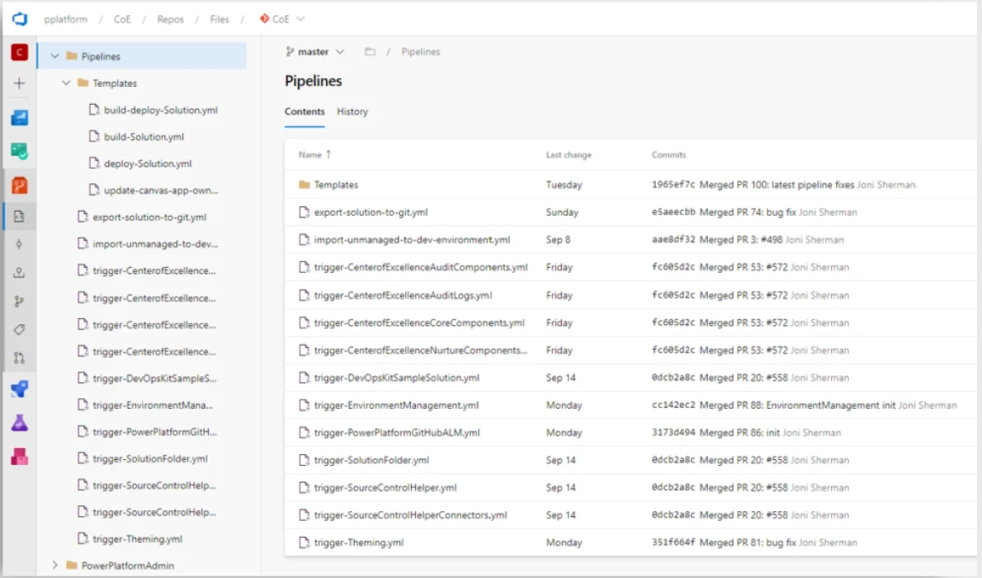The image size is (982, 578).
Task: Open the Overview hub icon
Action: [x=19, y=117]
